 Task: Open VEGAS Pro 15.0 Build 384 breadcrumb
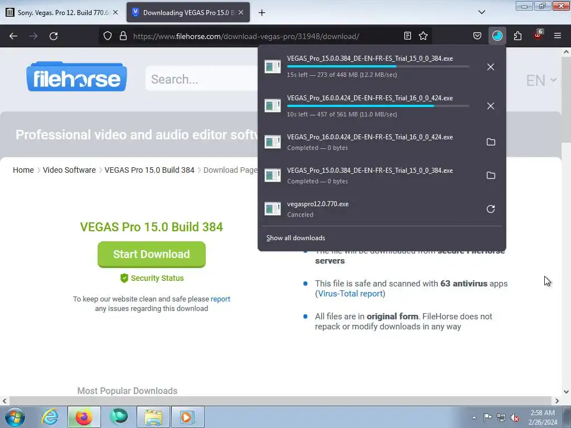(149, 170)
